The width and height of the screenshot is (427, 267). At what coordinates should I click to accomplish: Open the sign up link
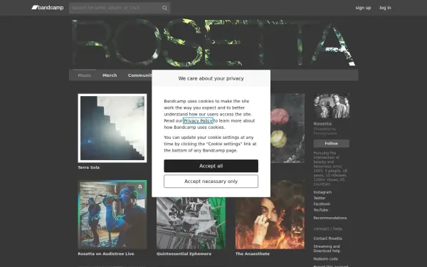coord(363,8)
